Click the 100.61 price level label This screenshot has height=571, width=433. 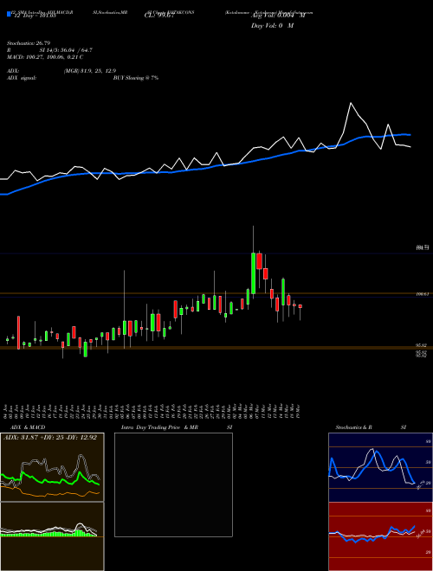pos(422,294)
